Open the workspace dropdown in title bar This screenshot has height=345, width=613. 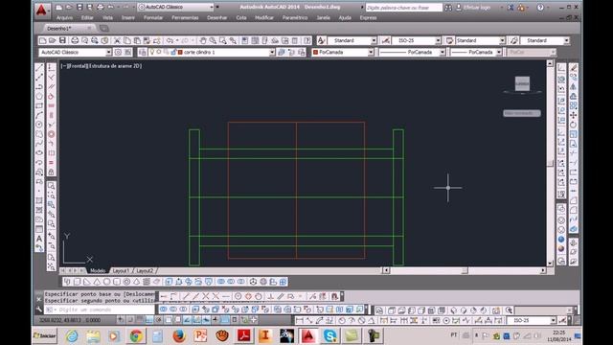(176, 7)
